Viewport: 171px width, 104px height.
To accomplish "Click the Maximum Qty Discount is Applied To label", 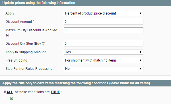I will [x=31, y=33].
